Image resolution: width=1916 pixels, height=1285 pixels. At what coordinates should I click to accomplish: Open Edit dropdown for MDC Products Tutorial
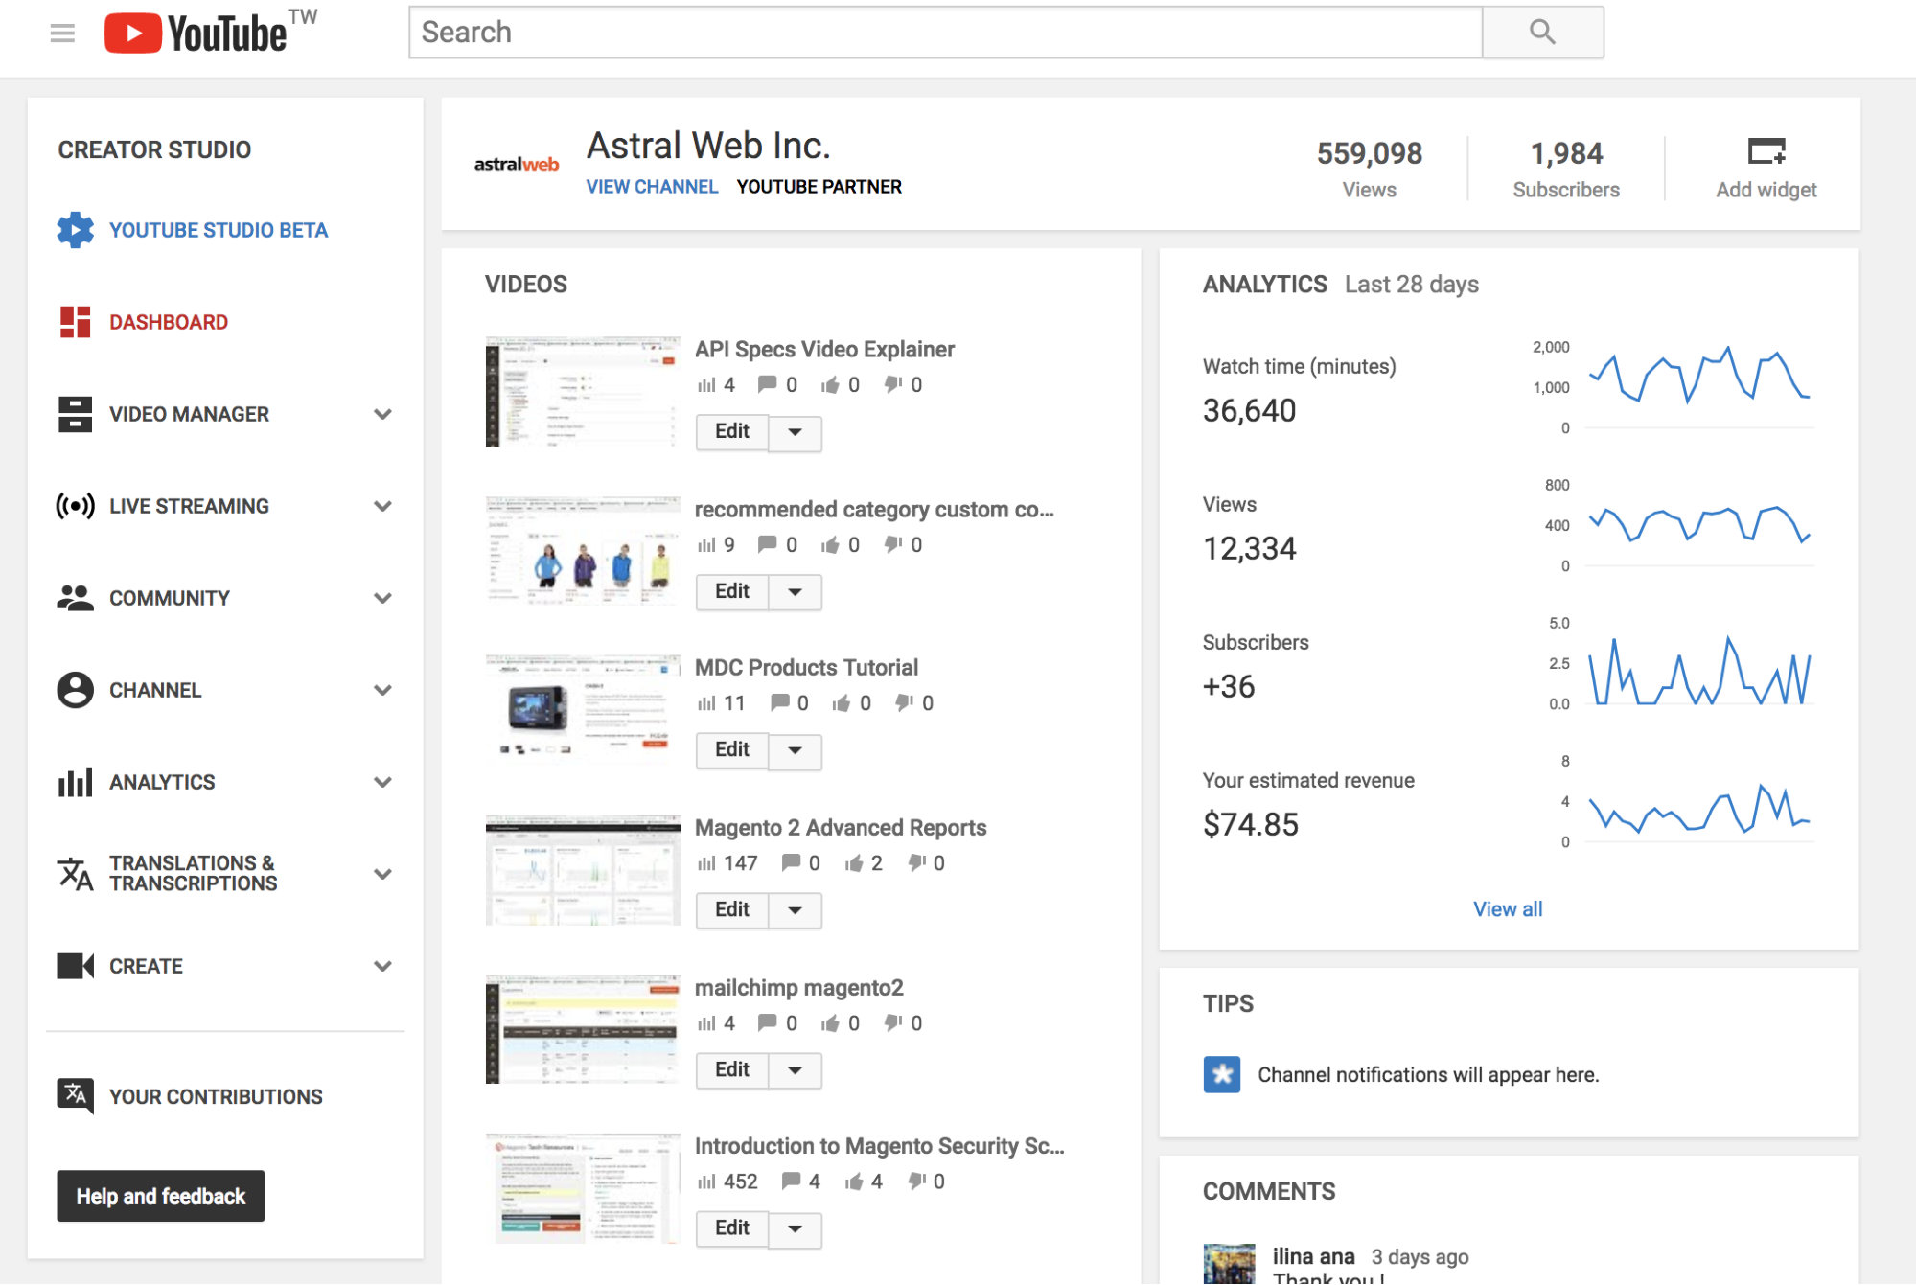point(796,750)
